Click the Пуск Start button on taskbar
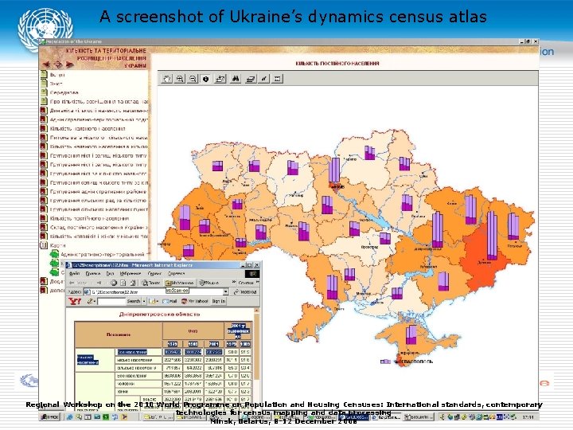The image size is (573, 430). point(49,416)
